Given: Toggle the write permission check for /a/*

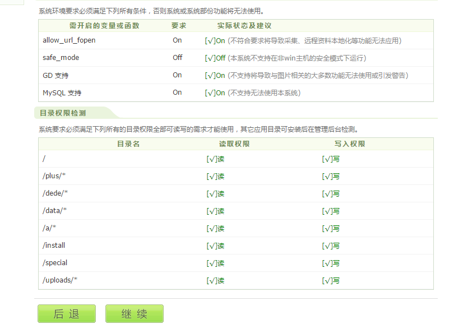Looking at the screenshot, I should (329, 228).
